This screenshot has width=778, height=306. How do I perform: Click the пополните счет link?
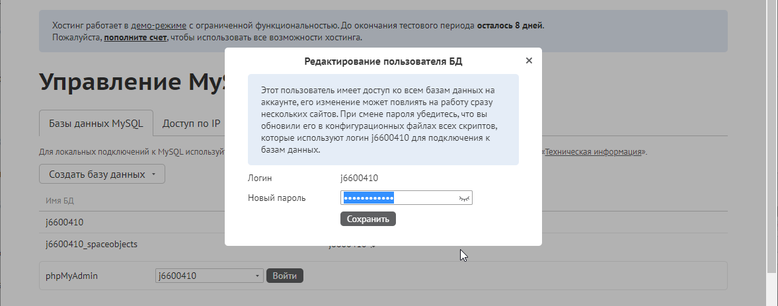tap(135, 38)
